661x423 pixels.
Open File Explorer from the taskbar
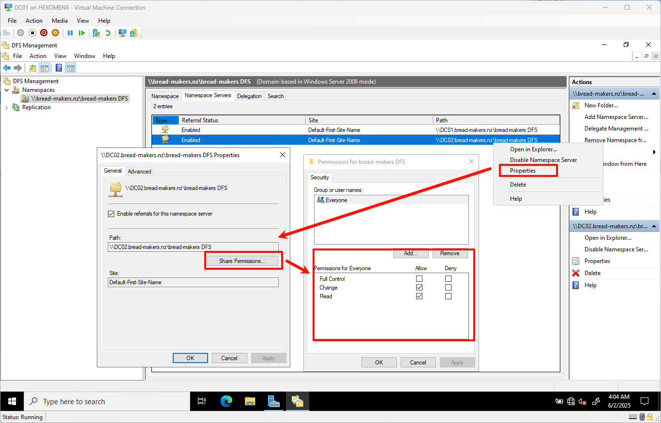point(250,401)
